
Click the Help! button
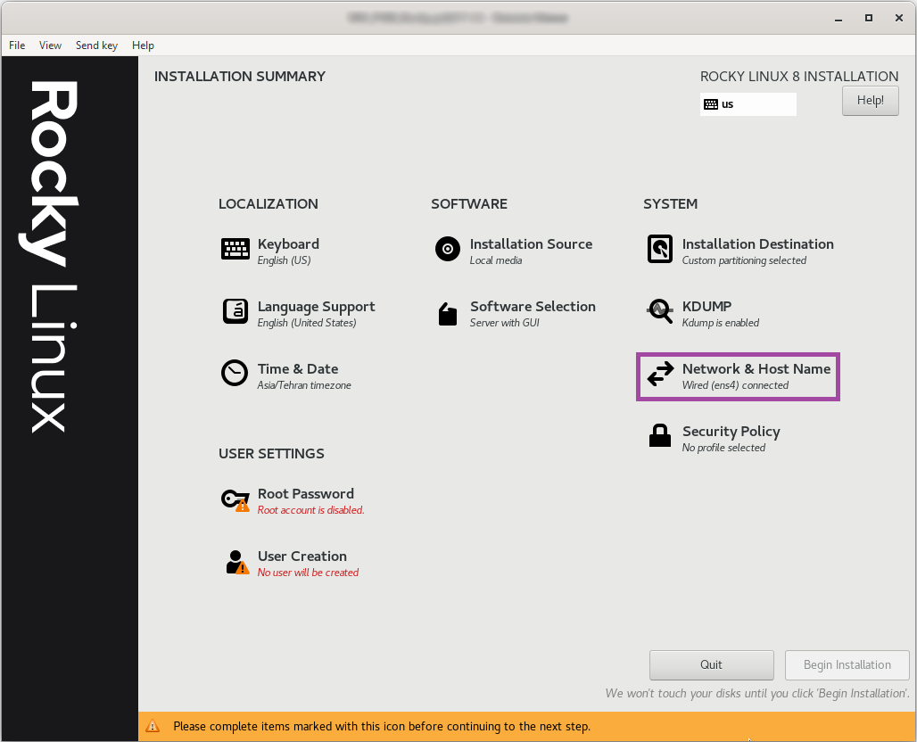(871, 101)
